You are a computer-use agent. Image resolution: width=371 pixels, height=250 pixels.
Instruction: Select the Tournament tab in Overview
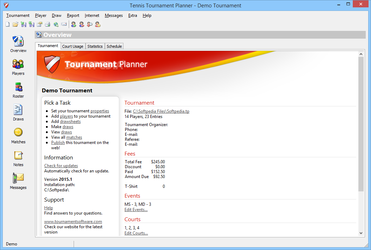coord(48,46)
